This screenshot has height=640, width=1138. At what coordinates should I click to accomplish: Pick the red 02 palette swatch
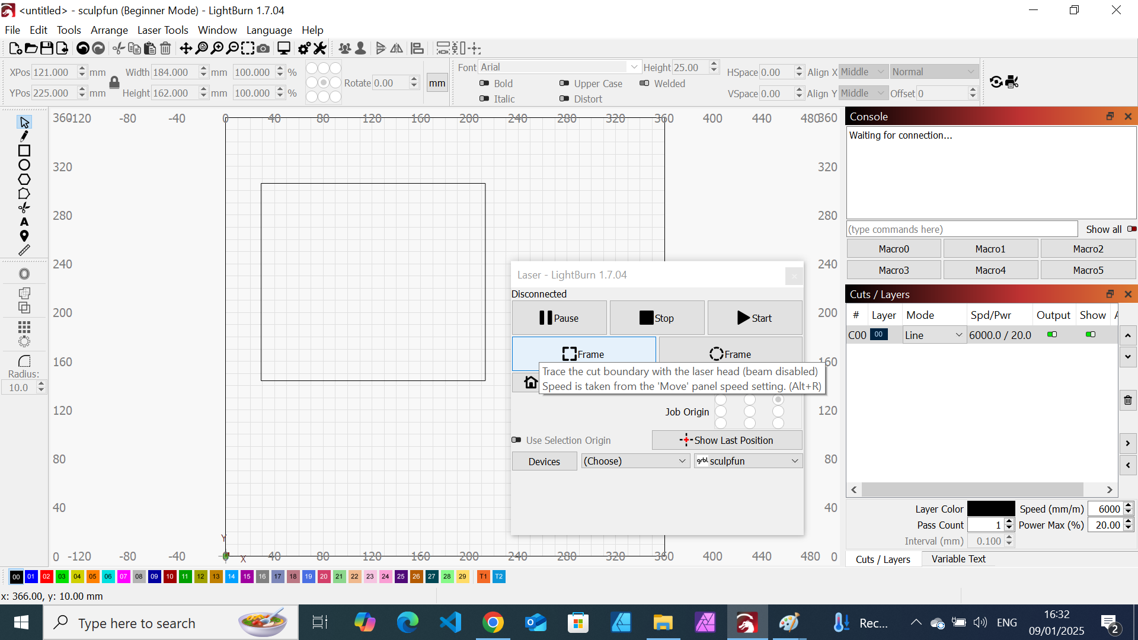coord(46,577)
